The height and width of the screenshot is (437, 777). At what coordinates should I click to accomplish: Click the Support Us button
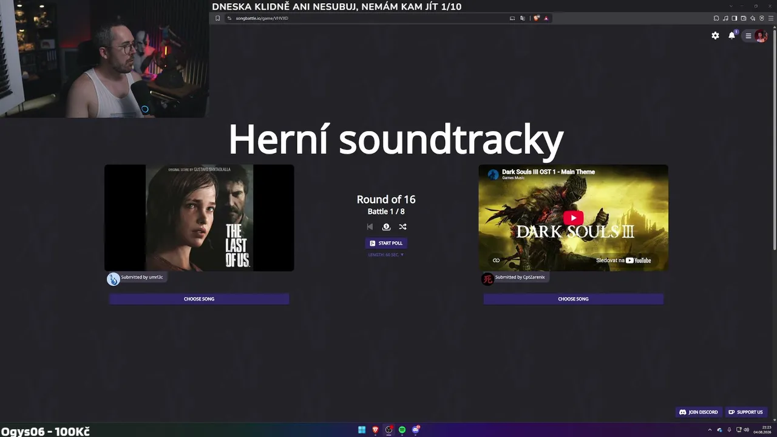(745, 412)
